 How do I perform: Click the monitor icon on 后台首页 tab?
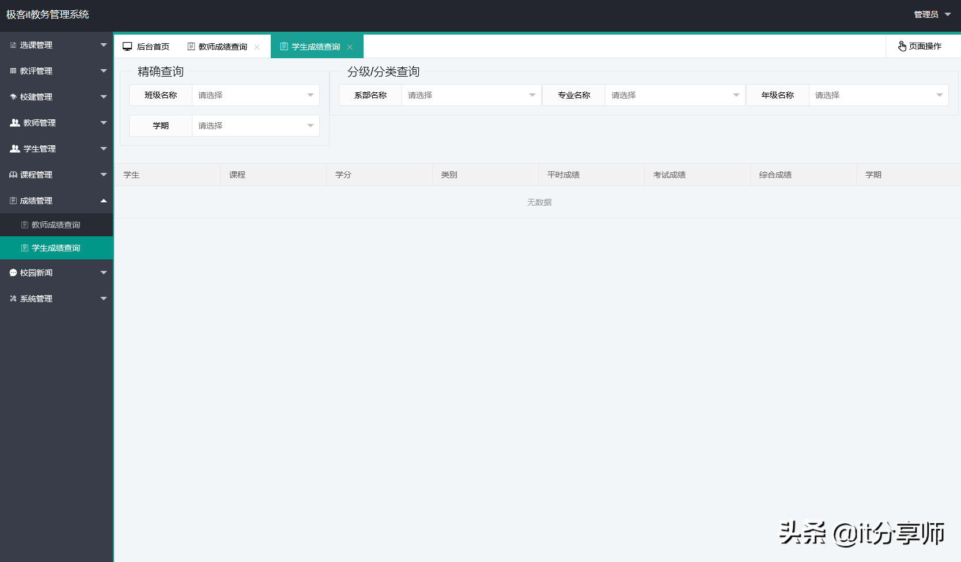(127, 46)
